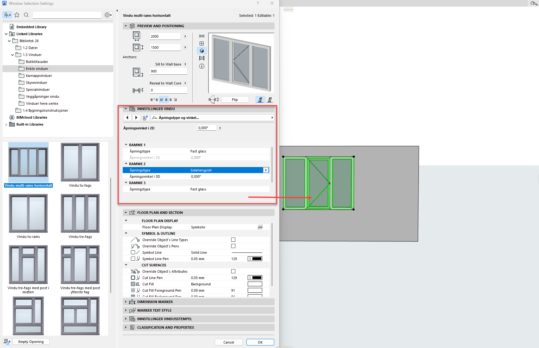The image size is (539, 348).
Task: Click the favorites star icon
Action: tap(17, 15)
